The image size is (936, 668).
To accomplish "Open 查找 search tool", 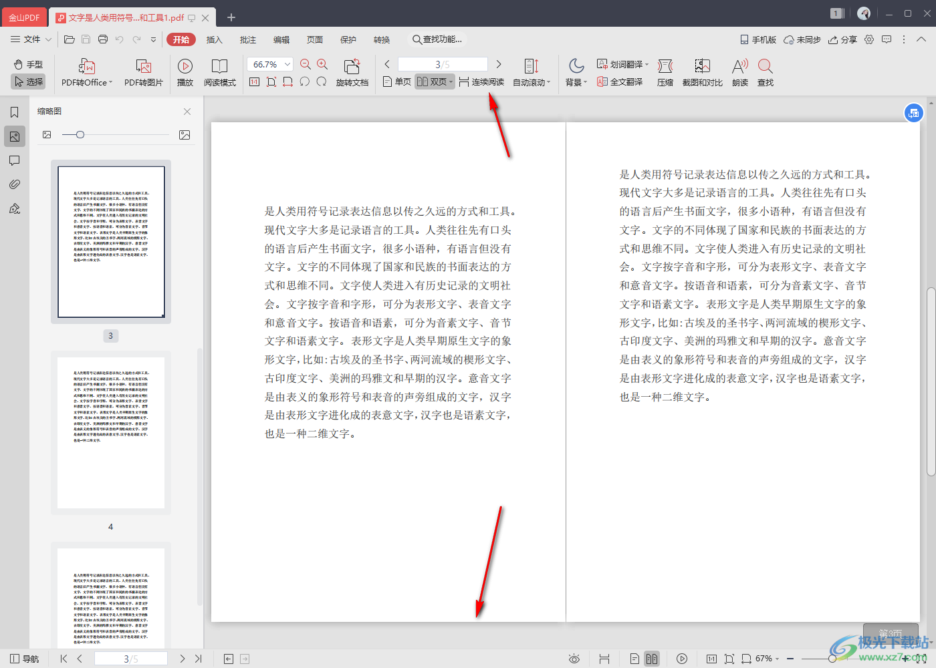I will [766, 73].
